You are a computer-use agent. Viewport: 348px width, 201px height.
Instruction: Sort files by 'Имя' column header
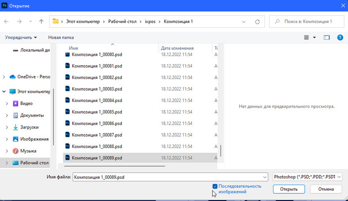pos(73,48)
